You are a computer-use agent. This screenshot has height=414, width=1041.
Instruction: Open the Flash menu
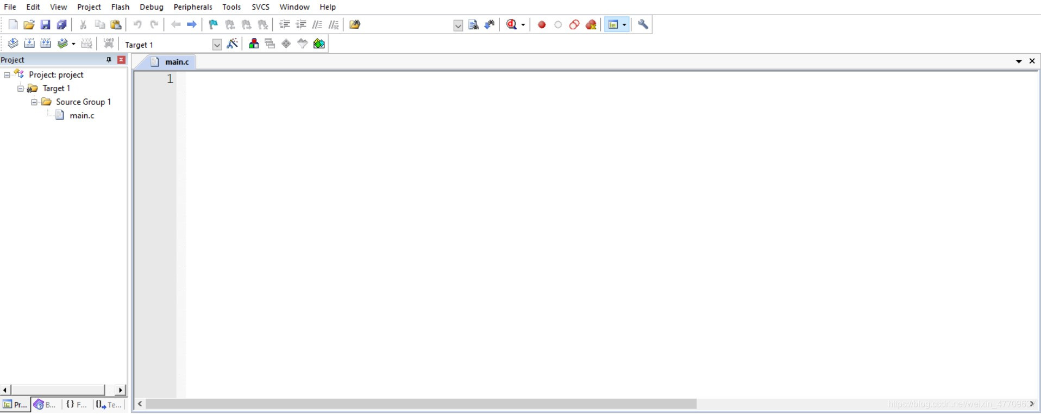[120, 7]
